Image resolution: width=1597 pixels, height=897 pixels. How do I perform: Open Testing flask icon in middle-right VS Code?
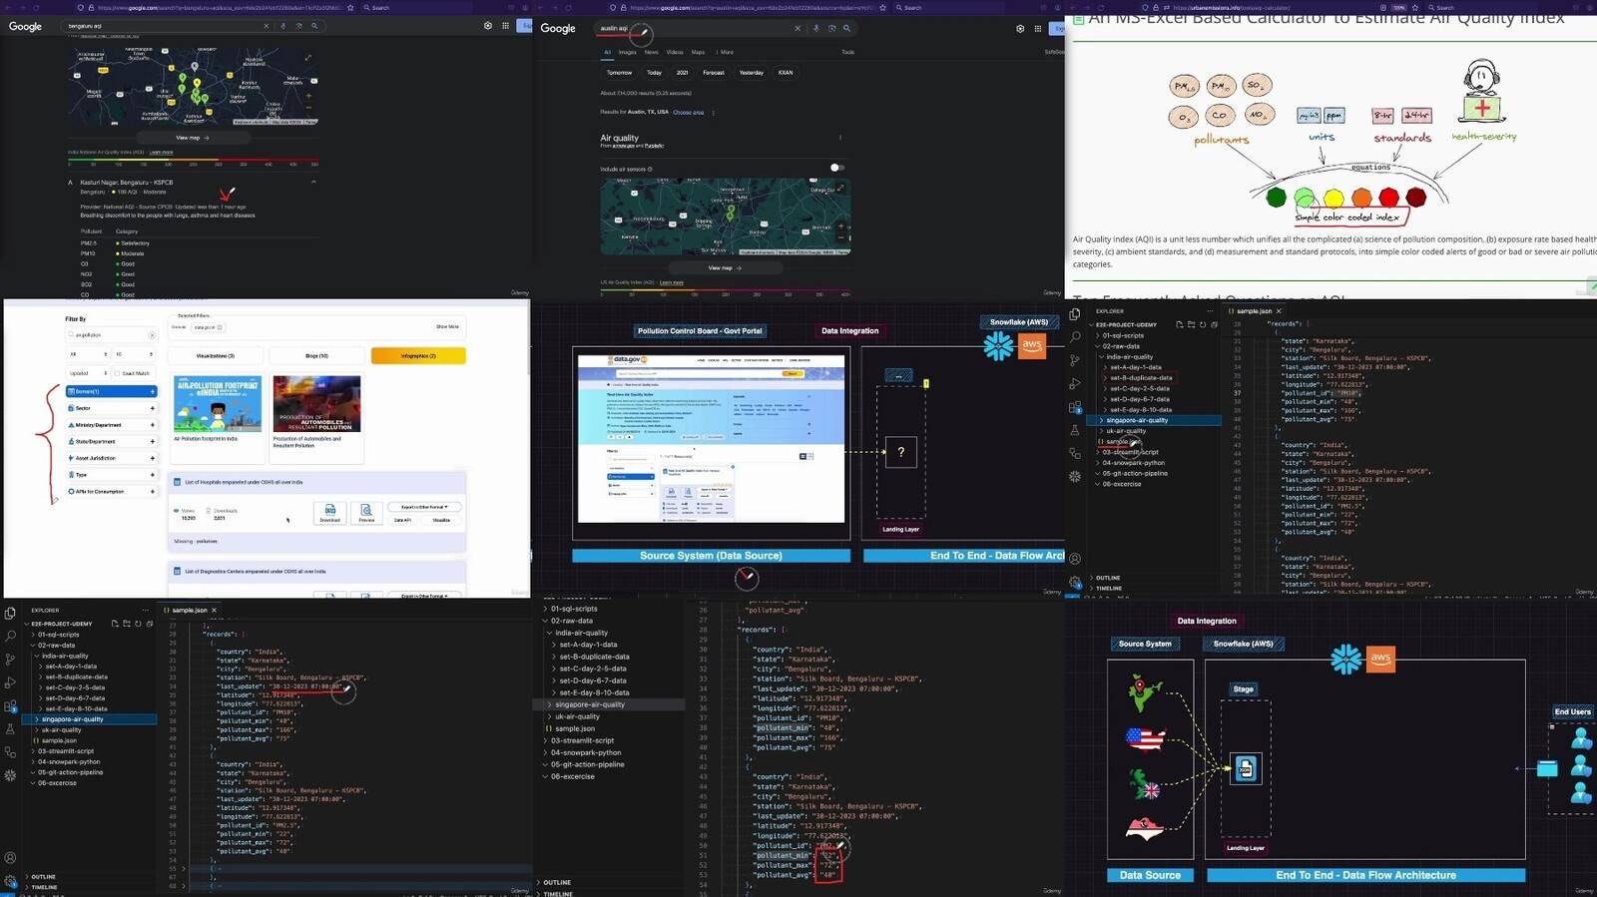click(x=1074, y=430)
